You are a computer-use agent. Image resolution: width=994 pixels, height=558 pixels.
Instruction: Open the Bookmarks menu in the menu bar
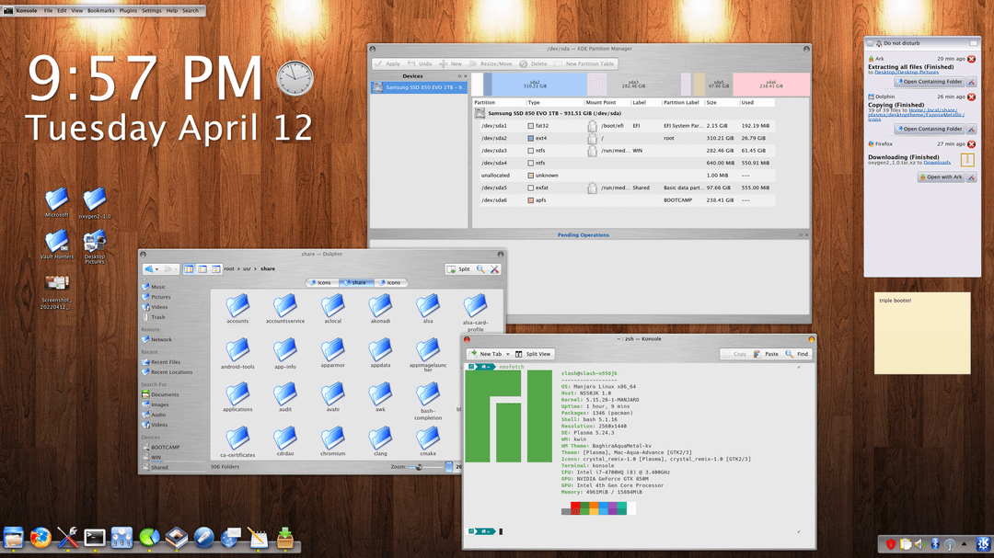pyautogui.click(x=100, y=10)
